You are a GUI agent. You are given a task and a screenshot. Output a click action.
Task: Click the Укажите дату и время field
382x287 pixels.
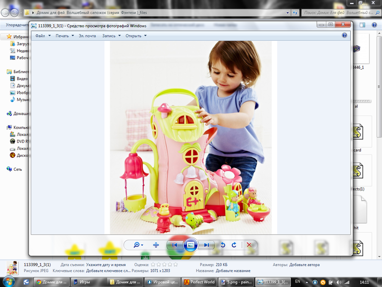click(x=106, y=265)
